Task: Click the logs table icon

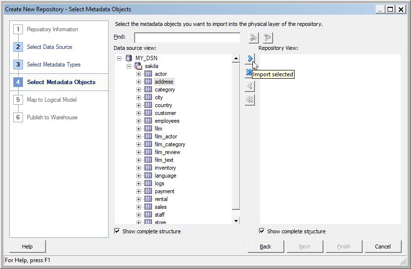Action: pyautogui.click(x=148, y=183)
